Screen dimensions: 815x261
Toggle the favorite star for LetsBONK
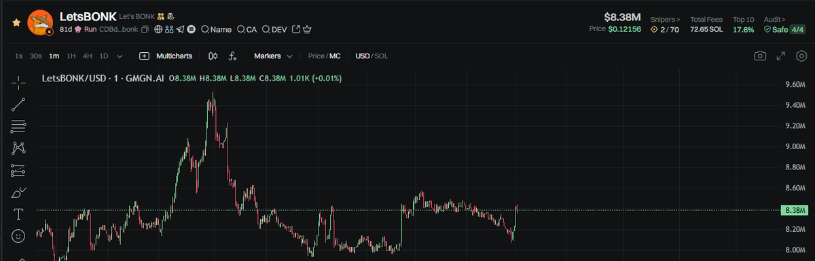click(16, 22)
